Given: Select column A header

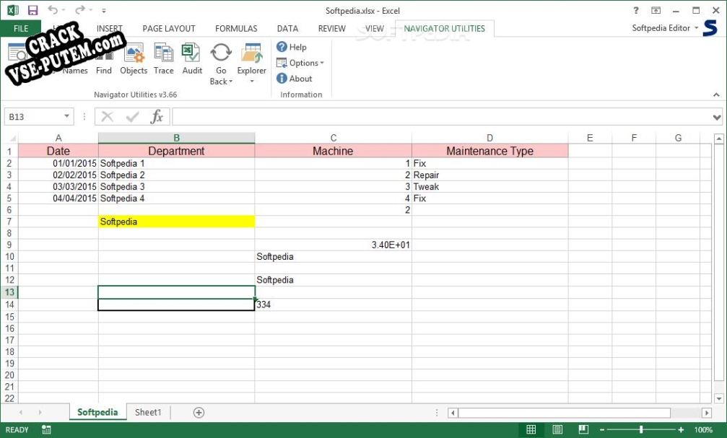Looking at the screenshot, I should [58, 138].
